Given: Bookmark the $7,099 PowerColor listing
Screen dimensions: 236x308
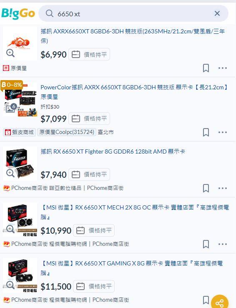Looking at the screenshot, I should click(x=206, y=132).
